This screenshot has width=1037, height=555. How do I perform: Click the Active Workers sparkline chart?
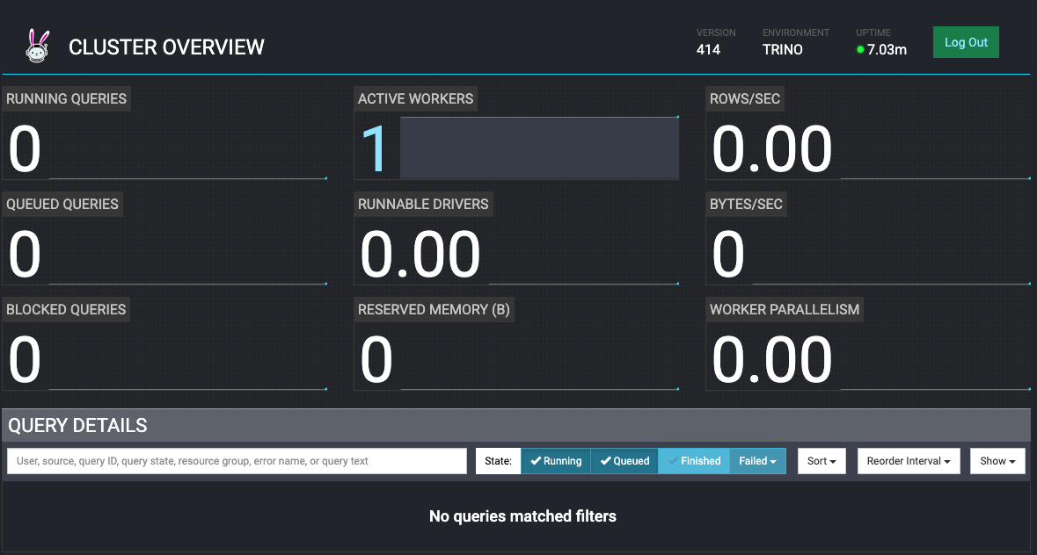point(540,148)
